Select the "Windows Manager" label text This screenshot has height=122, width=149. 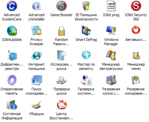(x=111, y=42)
